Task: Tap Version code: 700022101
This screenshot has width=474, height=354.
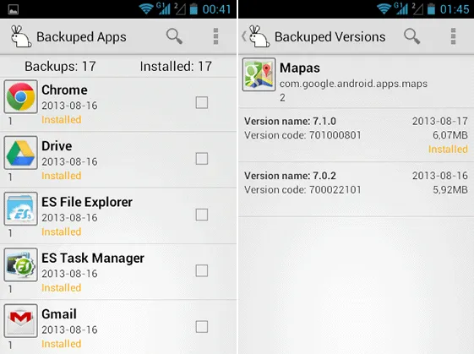Action: click(302, 189)
